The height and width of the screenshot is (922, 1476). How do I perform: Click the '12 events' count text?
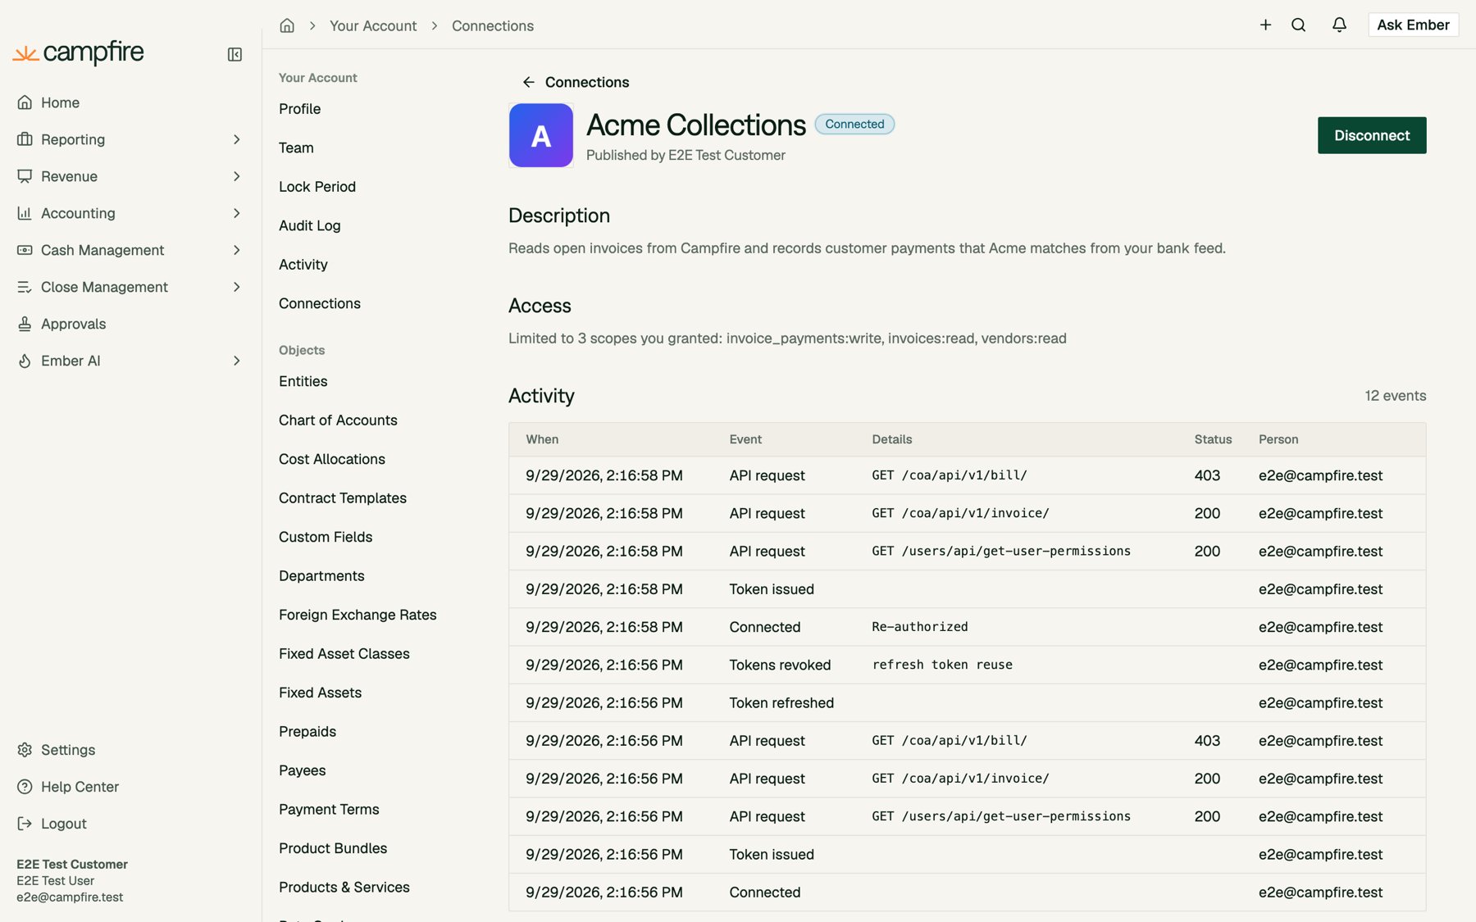(1395, 396)
